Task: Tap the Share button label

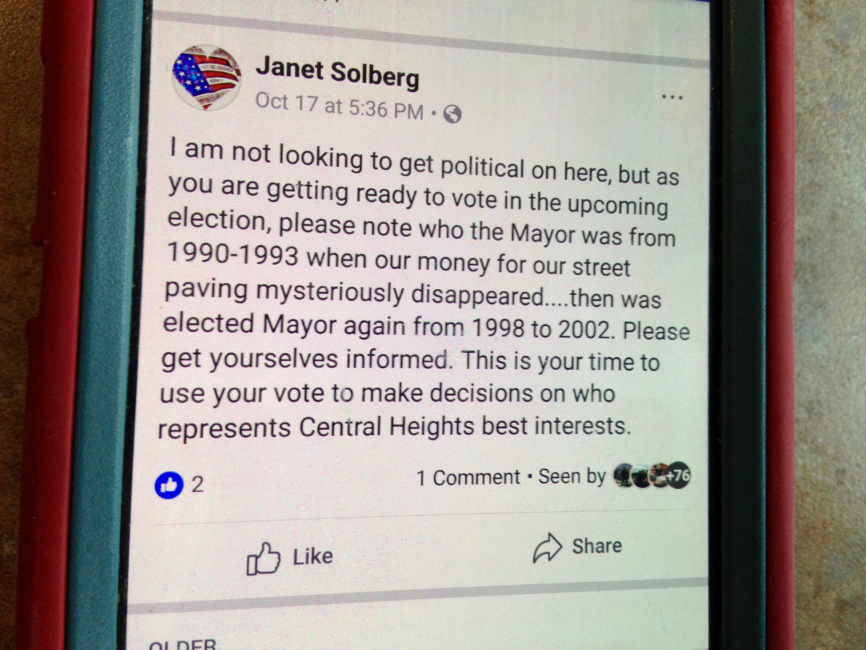Action: (597, 546)
